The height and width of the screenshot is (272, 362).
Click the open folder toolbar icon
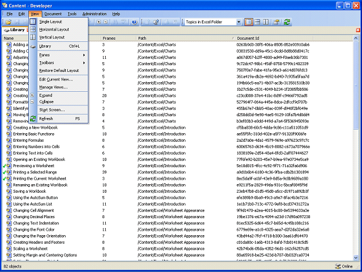(x=8, y=22)
